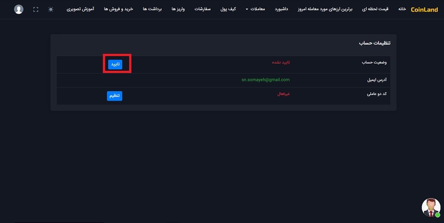Go to سفارشات orders page
Screen dimensions: 444x223
(x=203, y=9)
